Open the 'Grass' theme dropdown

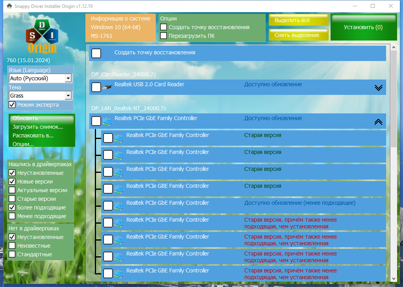41,96
